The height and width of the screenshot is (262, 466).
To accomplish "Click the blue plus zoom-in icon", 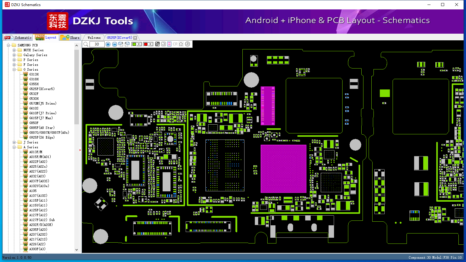I will pos(108,44).
